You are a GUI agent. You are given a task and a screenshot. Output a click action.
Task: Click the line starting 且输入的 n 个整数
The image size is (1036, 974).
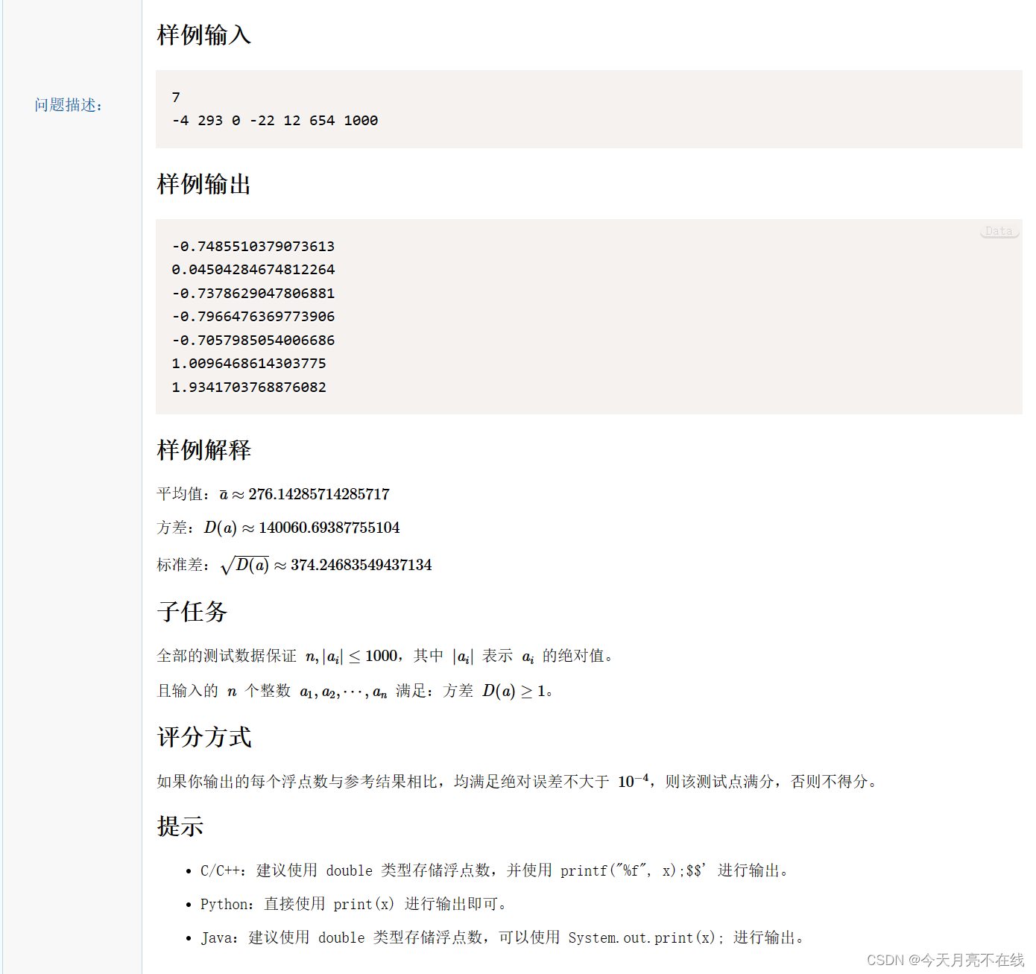[355, 692]
